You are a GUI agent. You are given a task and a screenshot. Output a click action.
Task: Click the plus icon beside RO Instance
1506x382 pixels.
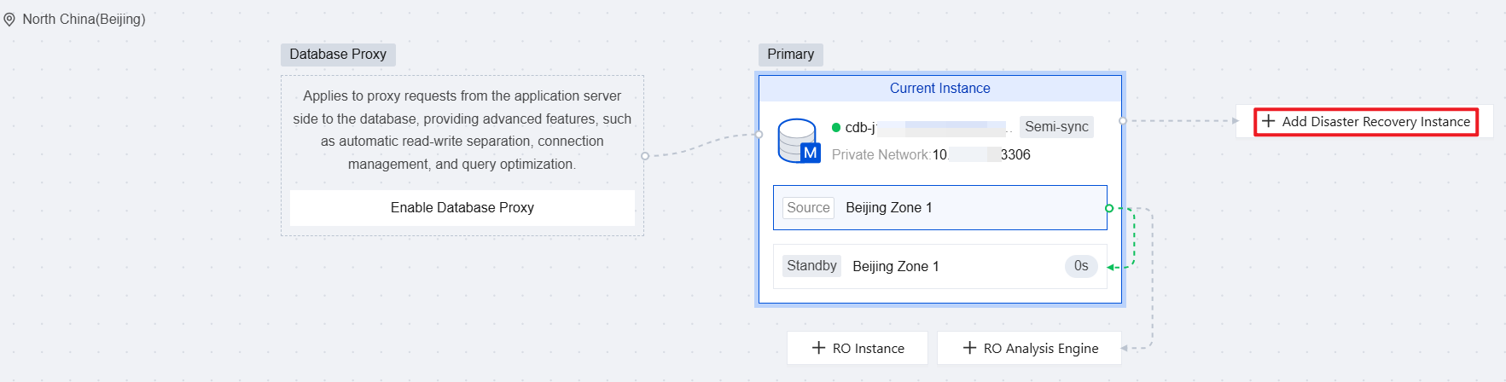pyautogui.click(x=818, y=348)
